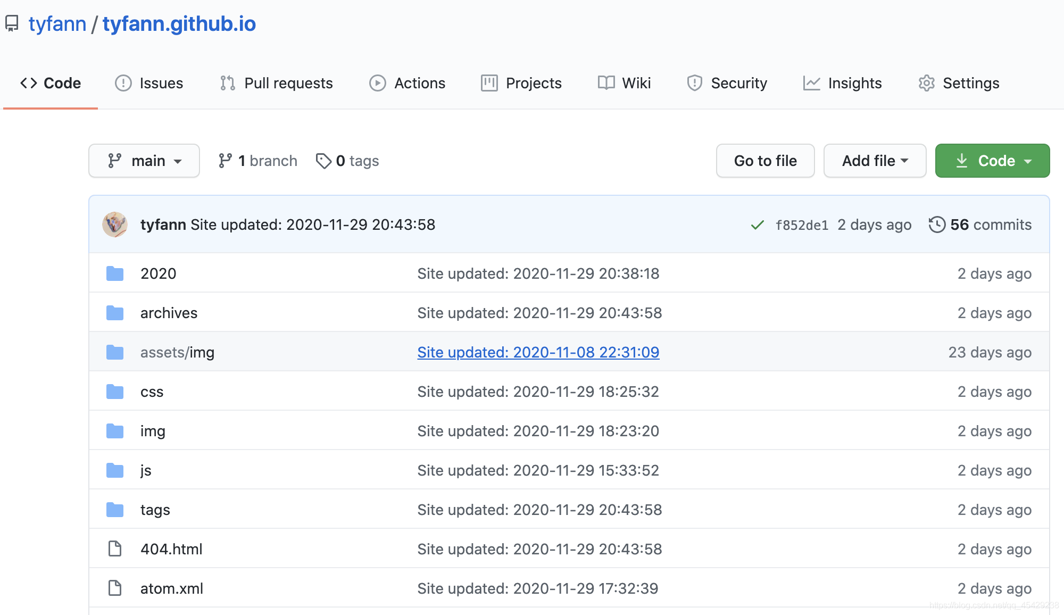The image size is (1064, 615).
Task: Open the 404.html file
Action: 171,549
